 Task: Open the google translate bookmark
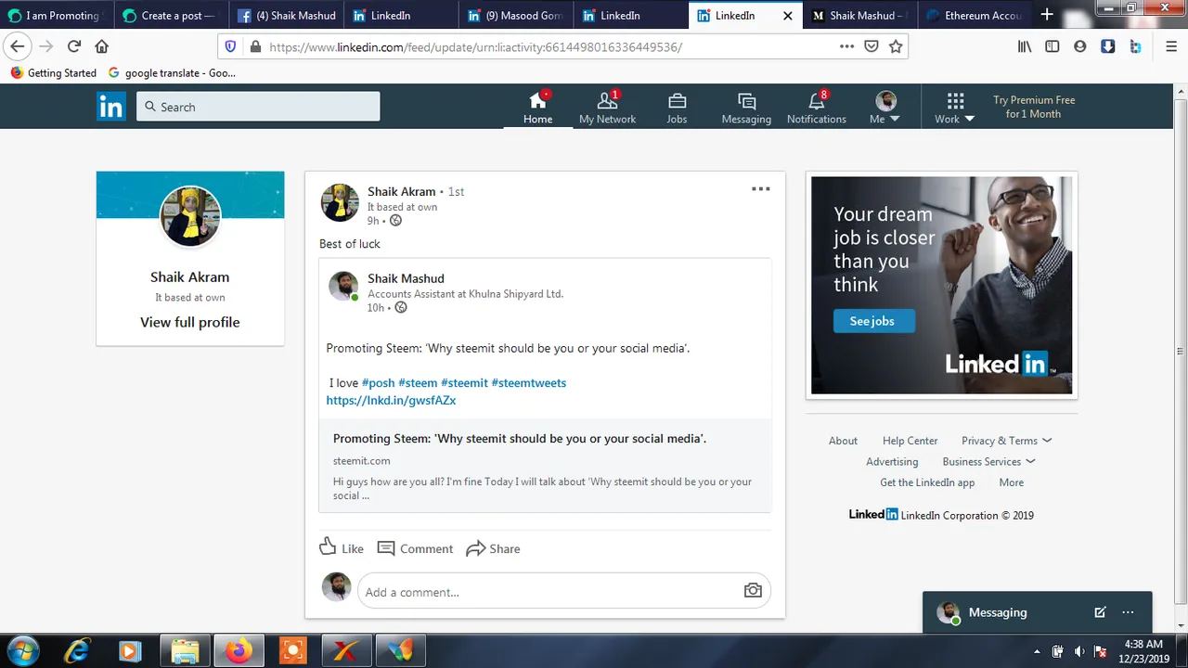point(172,72)
